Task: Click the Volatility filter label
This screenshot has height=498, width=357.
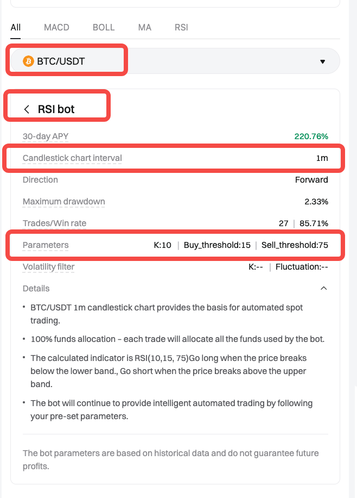Action: click(48, 266)
